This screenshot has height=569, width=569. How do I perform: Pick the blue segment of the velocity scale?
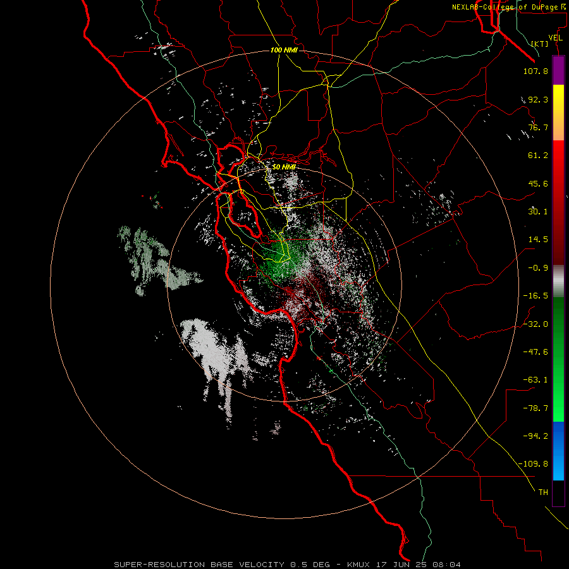coord(558,451)
